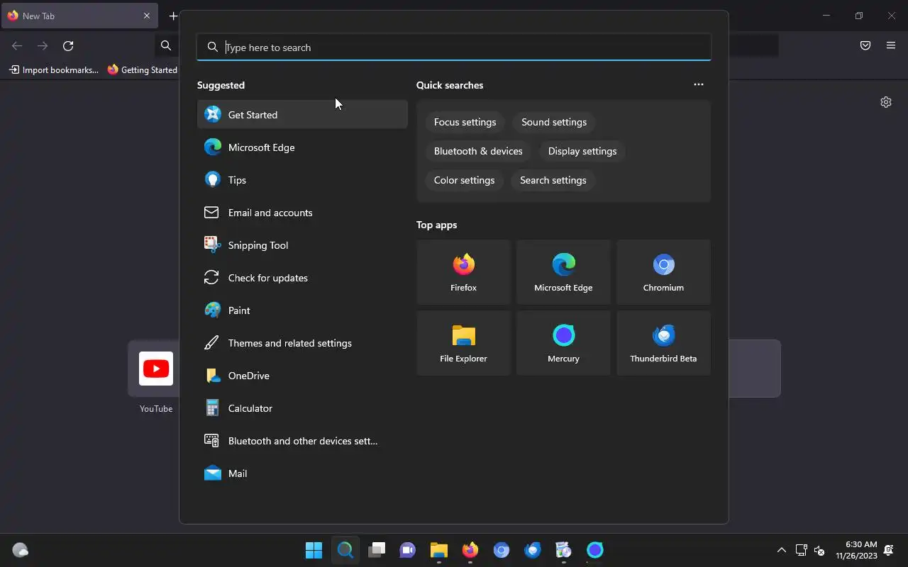Focus the Type here to search box

click(454, 47)
